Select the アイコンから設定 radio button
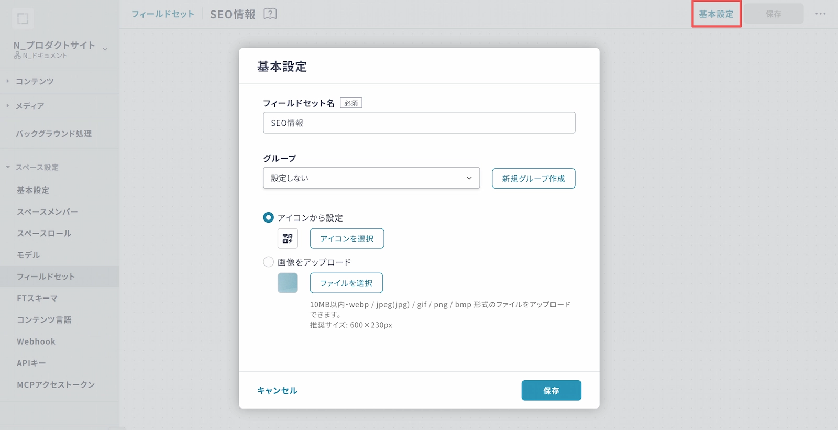This screenshot has width=838, height=430. [x=269, y=217]
